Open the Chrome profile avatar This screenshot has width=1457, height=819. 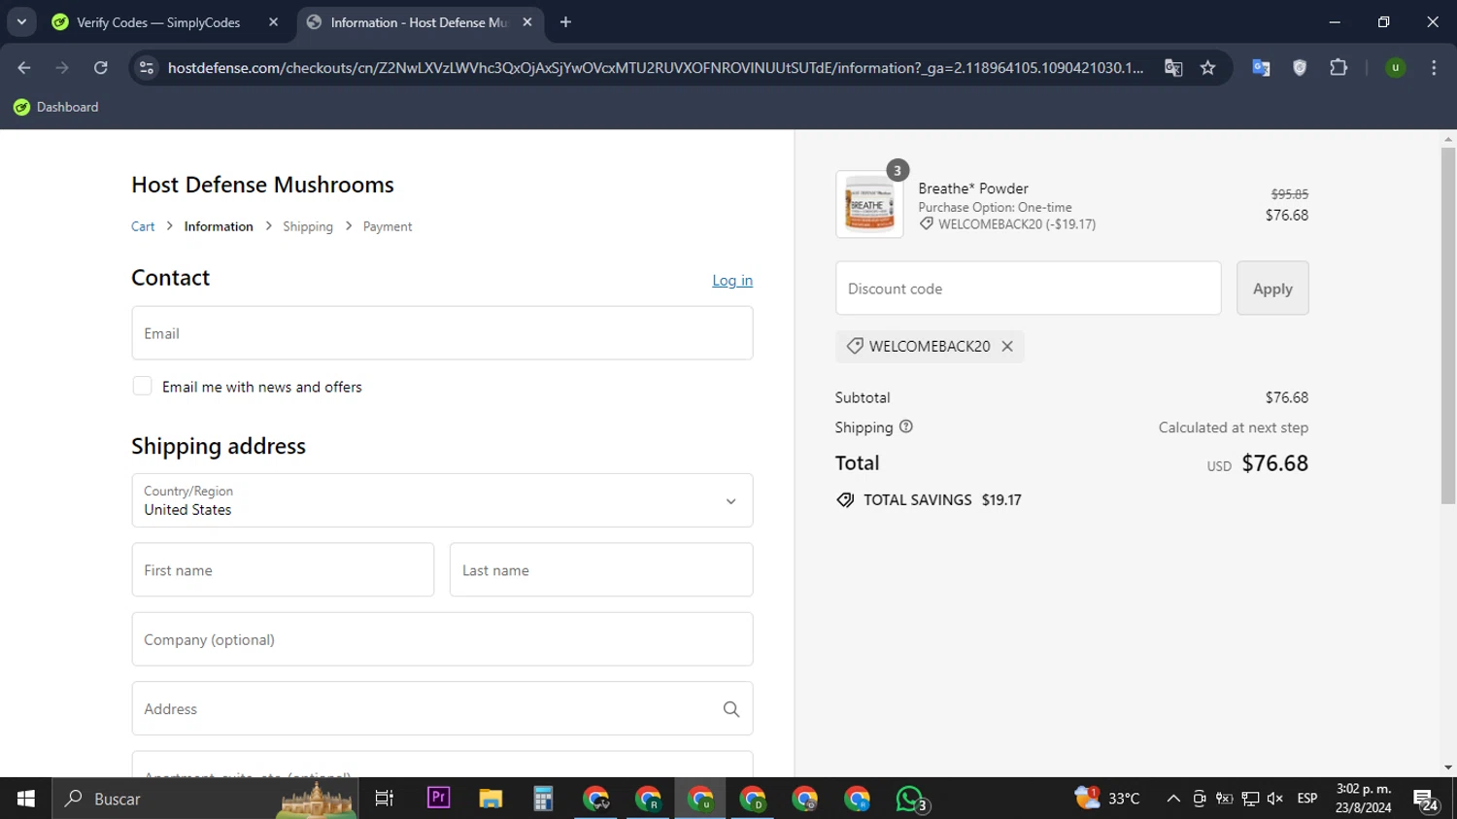click(x=1395, y=68)
